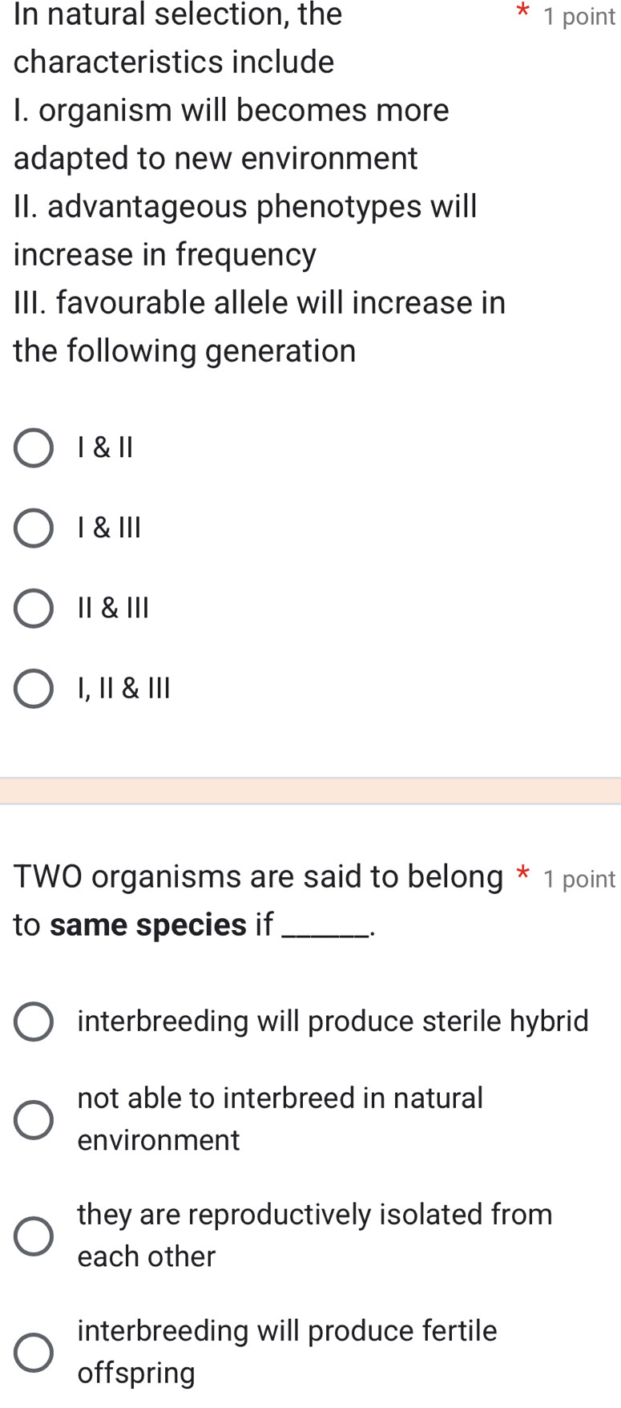The height and width of the screenshot is (1408, 621).
Task: Click the red asterisk on first question
Action: 522,14
